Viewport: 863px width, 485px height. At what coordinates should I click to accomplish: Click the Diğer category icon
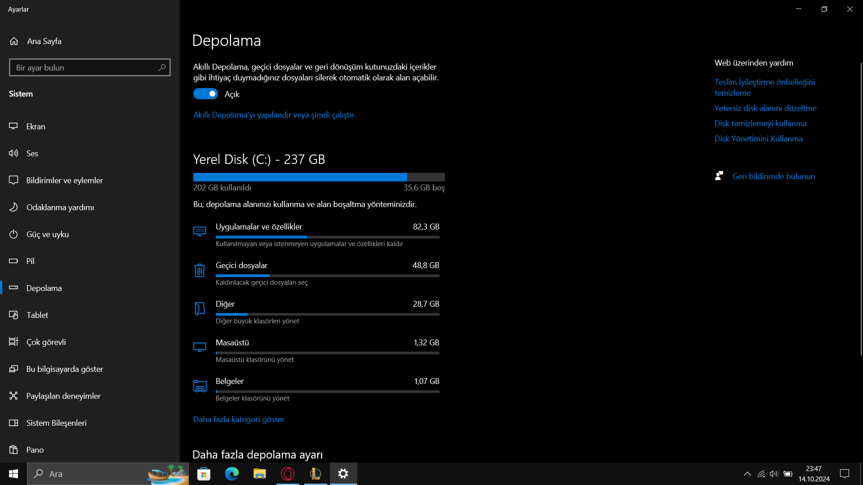[200, 309]
